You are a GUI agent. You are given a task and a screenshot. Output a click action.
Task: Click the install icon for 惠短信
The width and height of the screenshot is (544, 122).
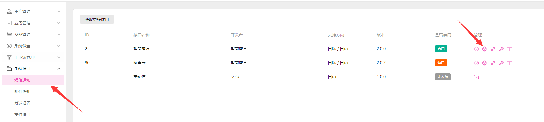pyautogui.click(x=476, y=77)
